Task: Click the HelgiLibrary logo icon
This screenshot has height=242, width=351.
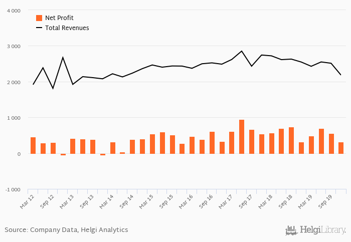Action: (x=291, y=230)
